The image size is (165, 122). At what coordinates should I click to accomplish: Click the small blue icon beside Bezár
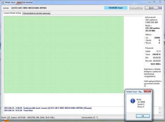[x=160, y=8]
